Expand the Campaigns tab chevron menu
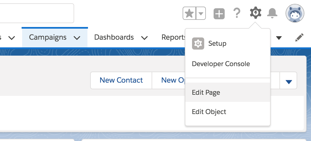The image size is (311, 141). click(77, 38)
